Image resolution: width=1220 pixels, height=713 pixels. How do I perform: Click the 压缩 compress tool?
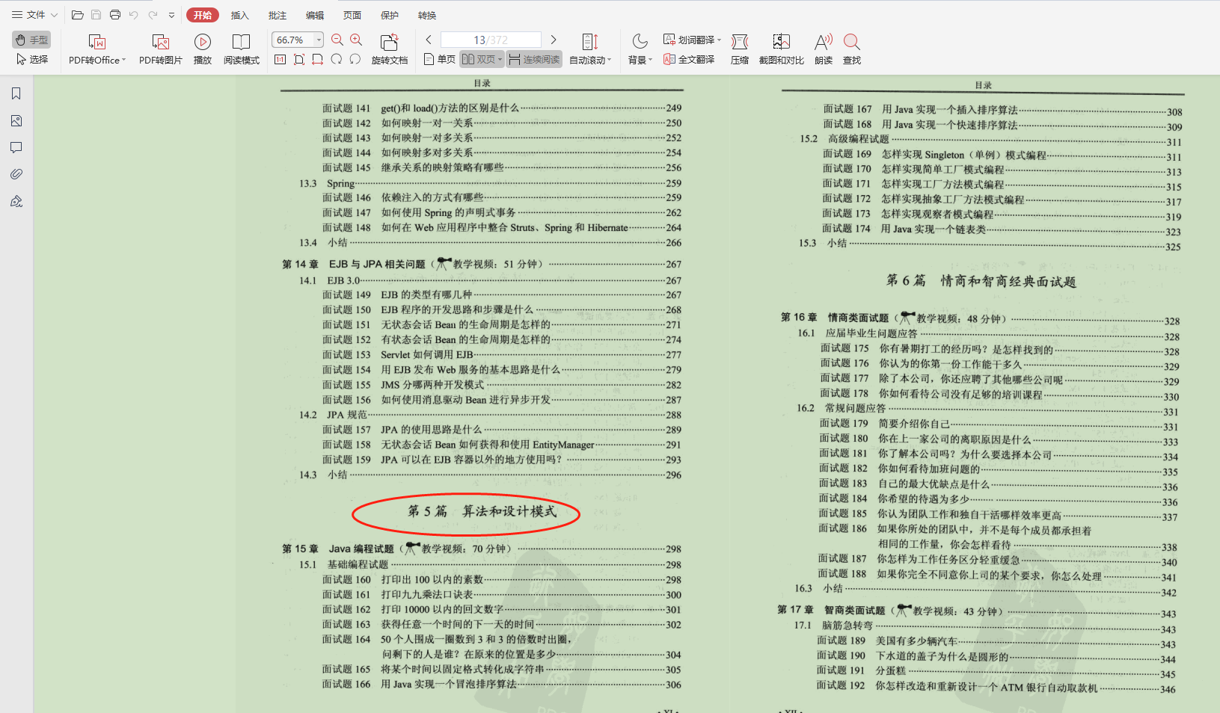(740, 50)
